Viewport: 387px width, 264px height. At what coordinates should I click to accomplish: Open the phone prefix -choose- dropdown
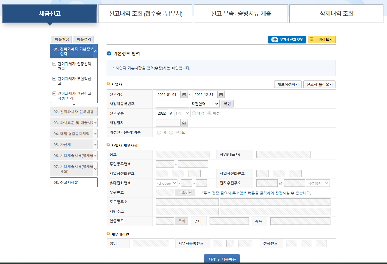(167, 183)
